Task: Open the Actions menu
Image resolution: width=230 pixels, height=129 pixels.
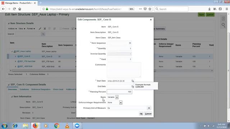Action: point(12,29)
